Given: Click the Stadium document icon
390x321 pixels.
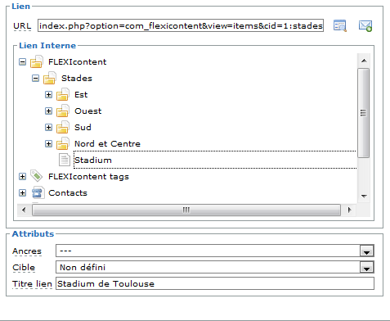Looking at the screenshot, I should coord(65,160).
